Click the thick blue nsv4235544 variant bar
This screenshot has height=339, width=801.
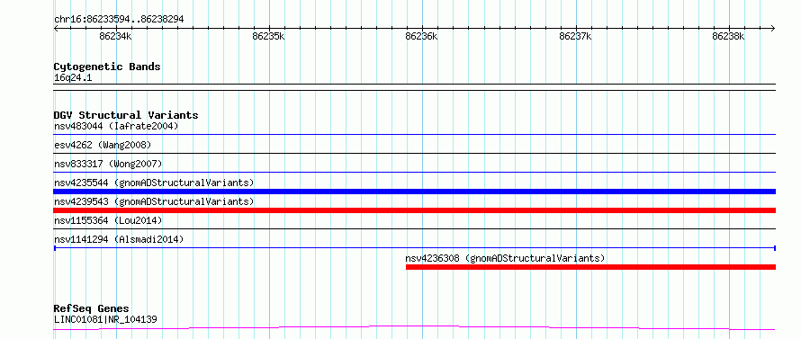(415, 192)
